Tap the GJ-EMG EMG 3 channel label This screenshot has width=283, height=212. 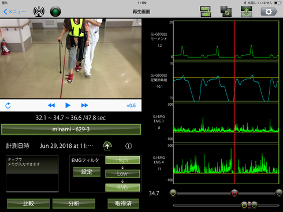tap(159, 119)
